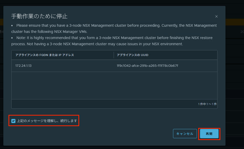Close the 手動作業のために停止 dialog
The image size is (244, 149).
coord(216,16)
